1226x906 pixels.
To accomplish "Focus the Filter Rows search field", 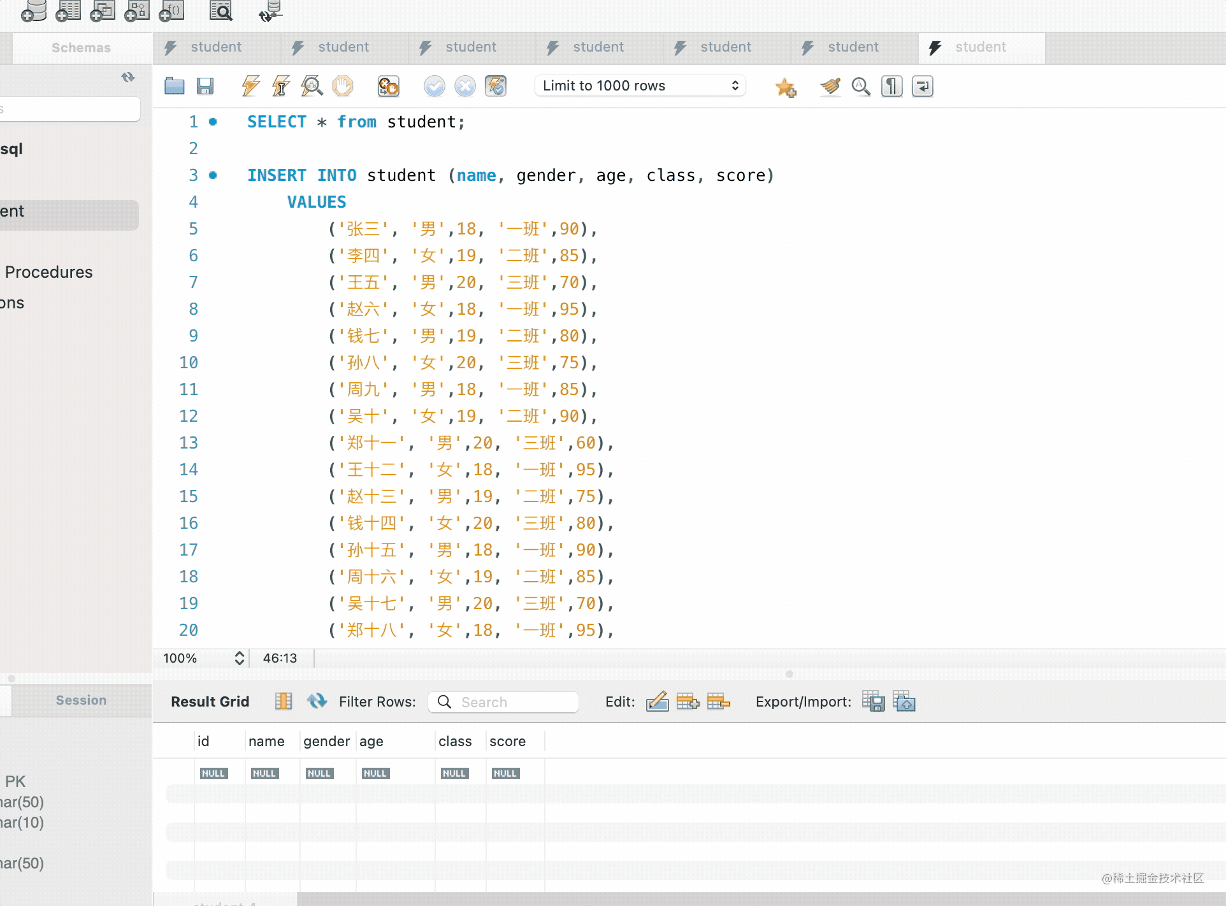I will (503, 702).
